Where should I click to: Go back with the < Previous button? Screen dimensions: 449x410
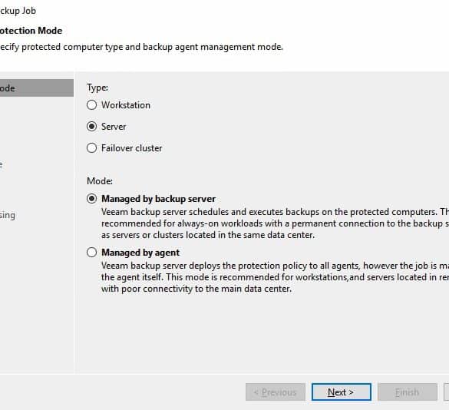coord(276,392)
